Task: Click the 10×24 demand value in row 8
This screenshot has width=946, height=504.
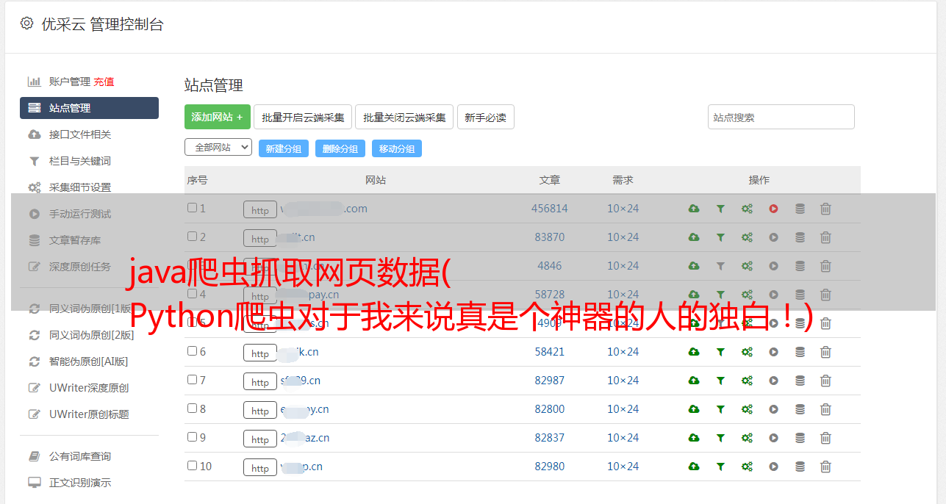Action: pyautogui.click(x=623, y=409)
